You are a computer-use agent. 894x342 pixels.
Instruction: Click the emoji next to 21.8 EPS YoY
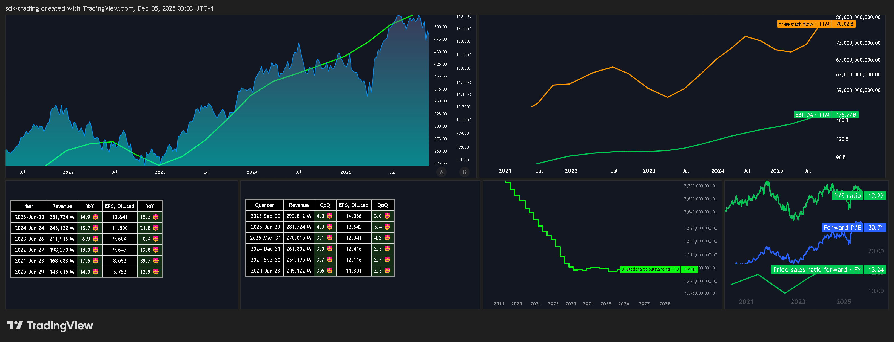pos(156,228)
